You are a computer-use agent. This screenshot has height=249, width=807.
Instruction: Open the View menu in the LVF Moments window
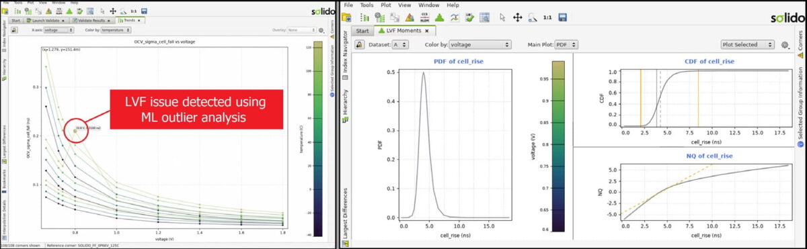tap(405, 5)
